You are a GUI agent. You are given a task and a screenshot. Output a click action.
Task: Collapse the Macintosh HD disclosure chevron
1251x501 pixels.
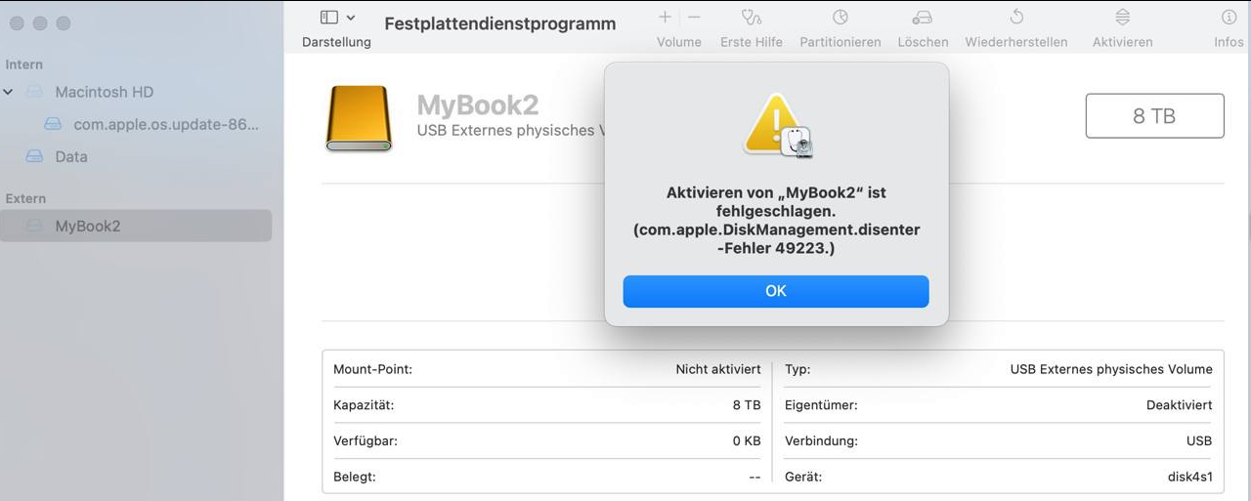click(9, 92)
